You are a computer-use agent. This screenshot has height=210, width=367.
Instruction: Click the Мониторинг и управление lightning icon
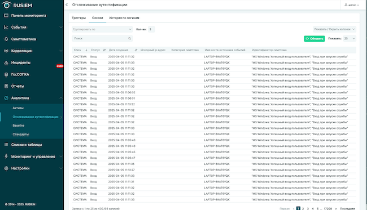6,157
